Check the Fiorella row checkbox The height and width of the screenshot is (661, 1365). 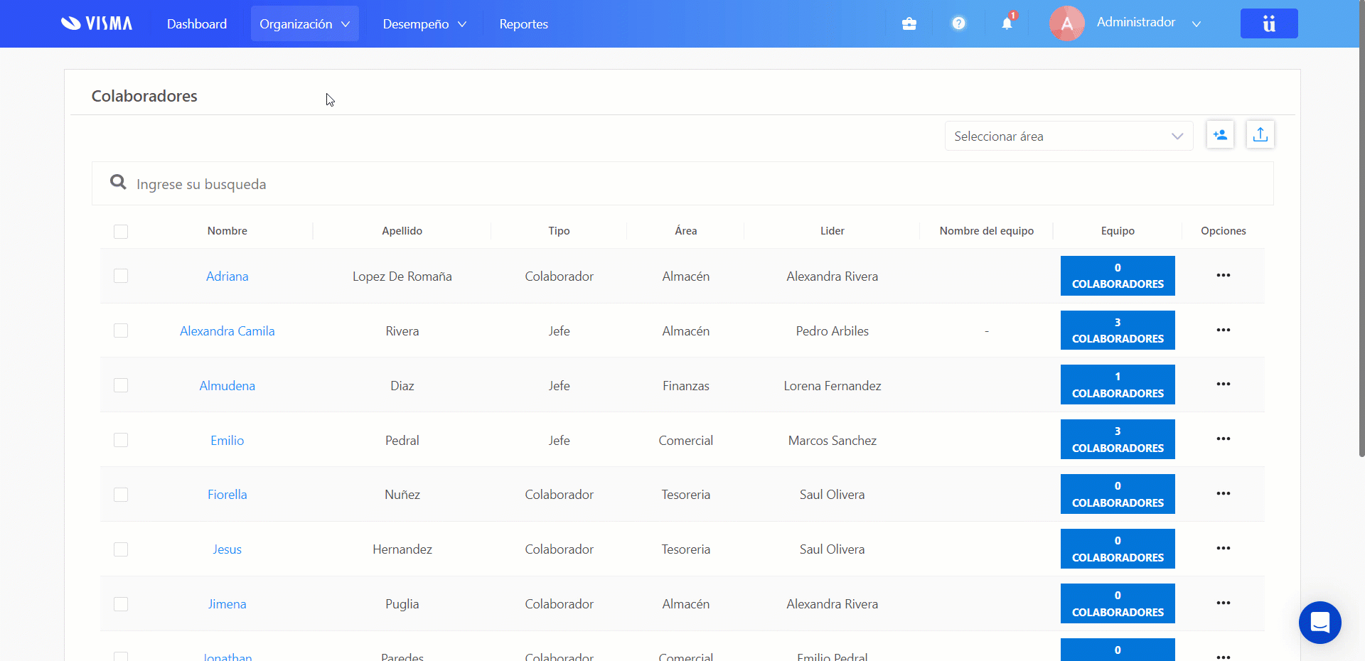pos(121,495)
